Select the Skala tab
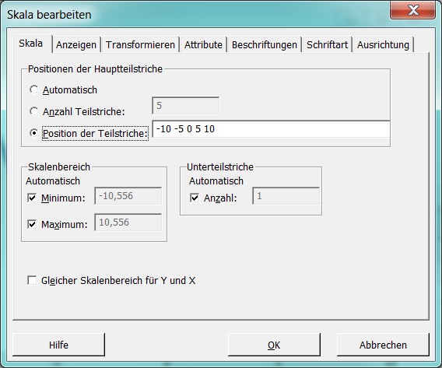Image resolution: width=442 pixels, height=368 pixels. point(31,44)
